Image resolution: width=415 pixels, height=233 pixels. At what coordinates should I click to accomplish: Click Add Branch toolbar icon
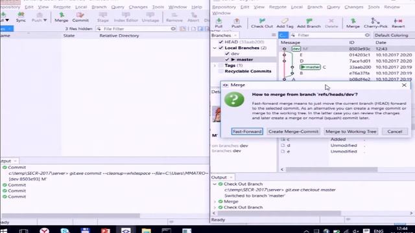pos(309,23)
